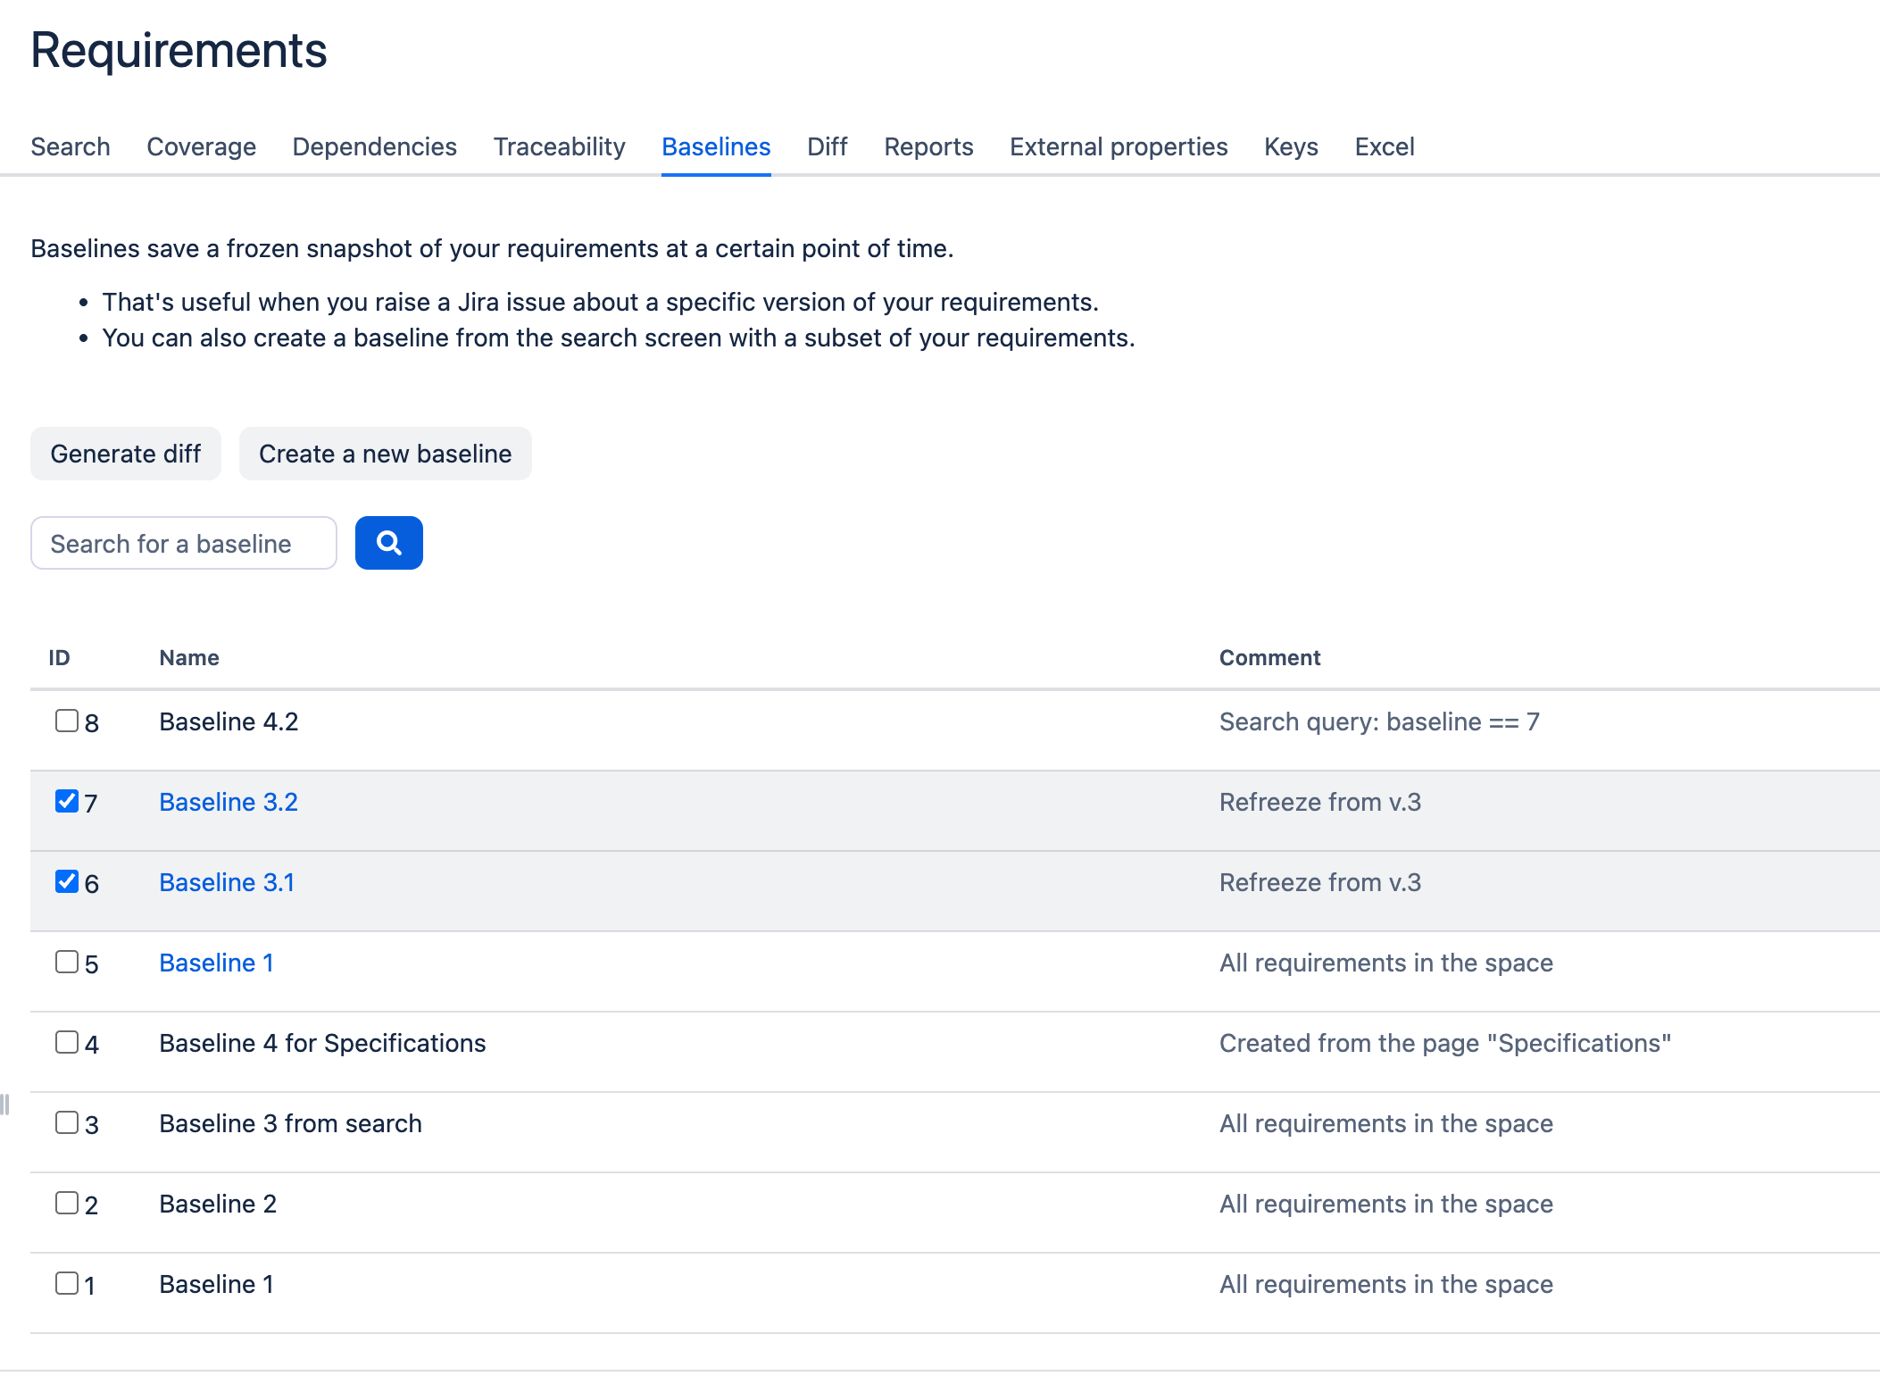1880x1384 pixels.
Task: Tick the checkbox for baseline ID 5
Action: pos(67,962)
